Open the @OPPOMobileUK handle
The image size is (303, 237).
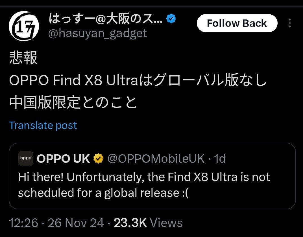pos(156,159)
